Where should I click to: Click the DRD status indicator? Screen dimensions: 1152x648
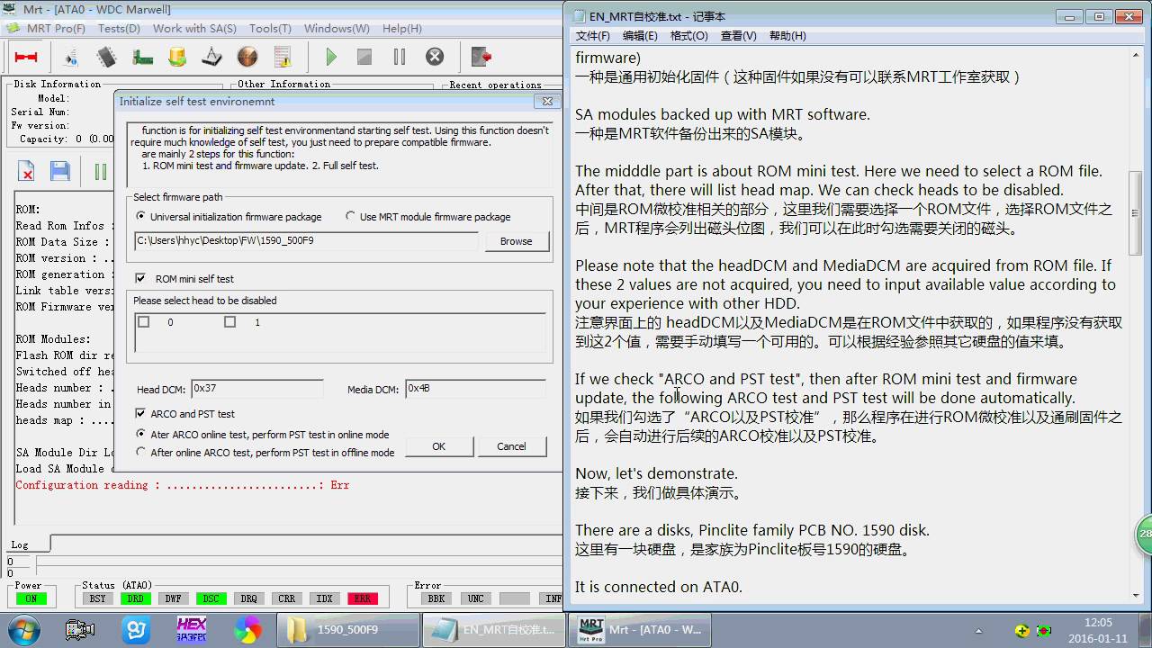tap(135, 598)
